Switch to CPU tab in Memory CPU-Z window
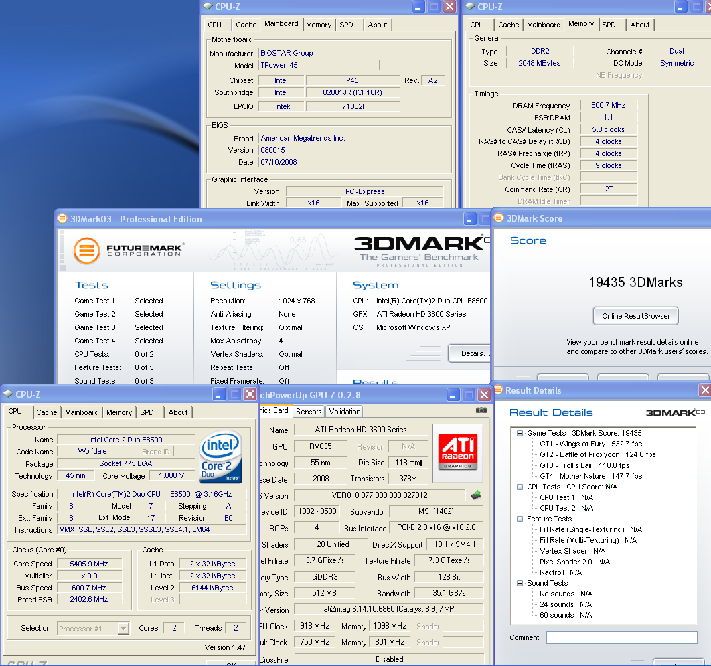The image size is (711, 666). click(477, 25)
